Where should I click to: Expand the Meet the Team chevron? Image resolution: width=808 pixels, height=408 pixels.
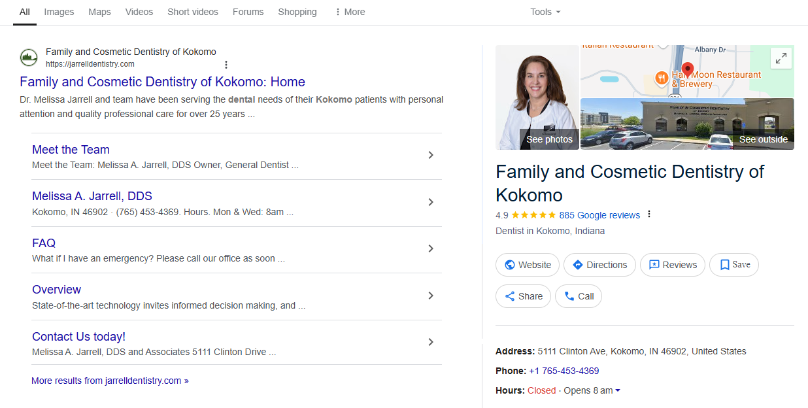pos(431,155)
